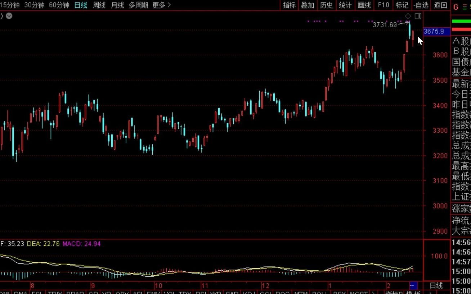471x294 pixels.
Task: Click the B股 row in the right panel
Action: click(x=461, y=51)
